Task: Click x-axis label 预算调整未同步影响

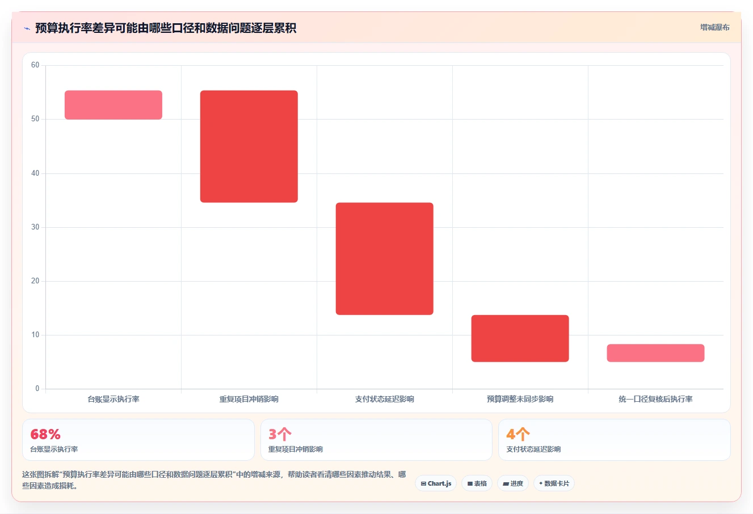Action: (520, 399)
